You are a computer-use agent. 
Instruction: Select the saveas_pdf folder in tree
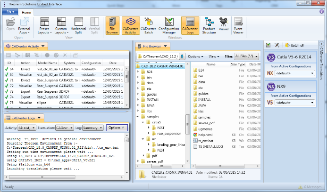click(x=155, y=161)
